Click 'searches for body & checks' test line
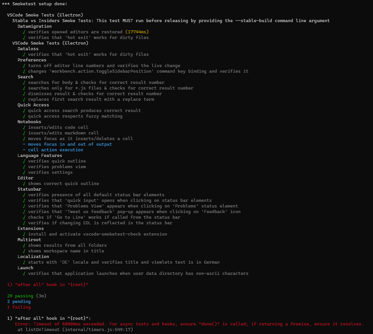This screenshot has width=373, height=334. 94,82
